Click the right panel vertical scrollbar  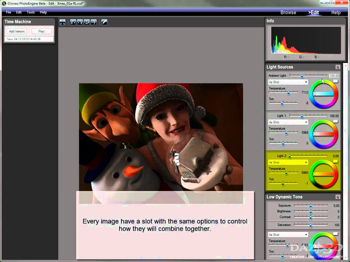coord(346,160)
